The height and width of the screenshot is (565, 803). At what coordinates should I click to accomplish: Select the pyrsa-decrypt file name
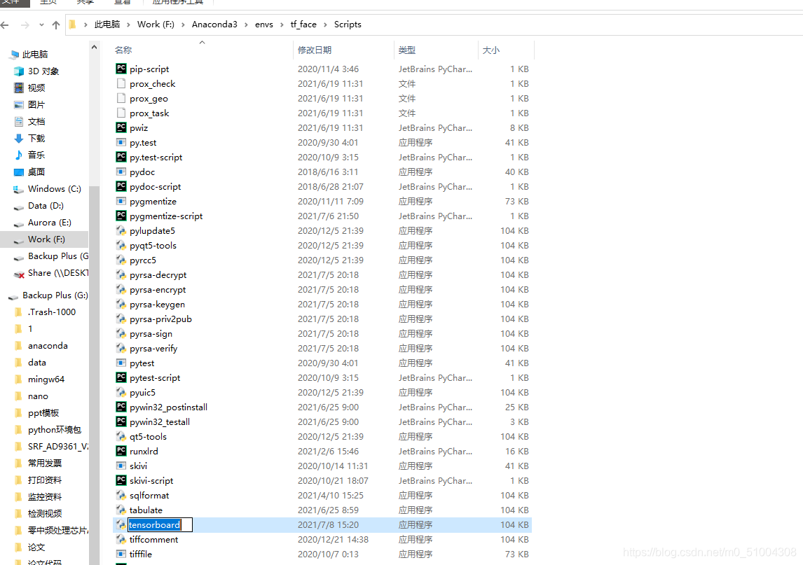[x=158, y=275]
